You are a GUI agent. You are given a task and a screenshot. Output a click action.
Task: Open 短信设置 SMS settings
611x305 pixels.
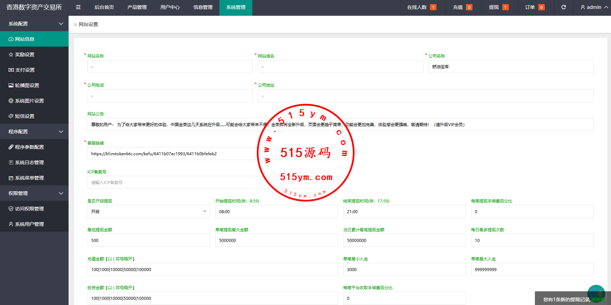pos(25,116)
